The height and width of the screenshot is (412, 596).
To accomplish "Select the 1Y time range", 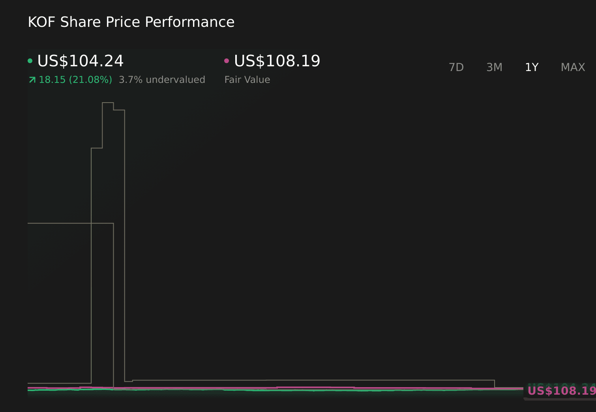I will click(532, 67).
